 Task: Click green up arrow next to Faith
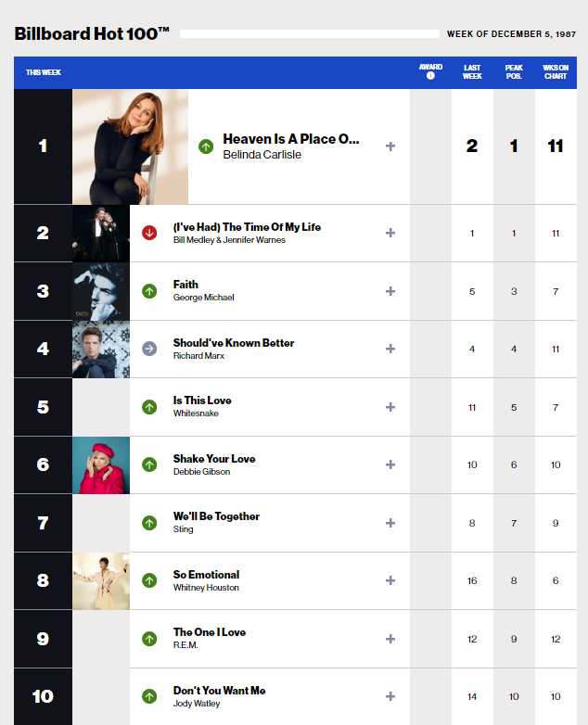tap(149, 291)
